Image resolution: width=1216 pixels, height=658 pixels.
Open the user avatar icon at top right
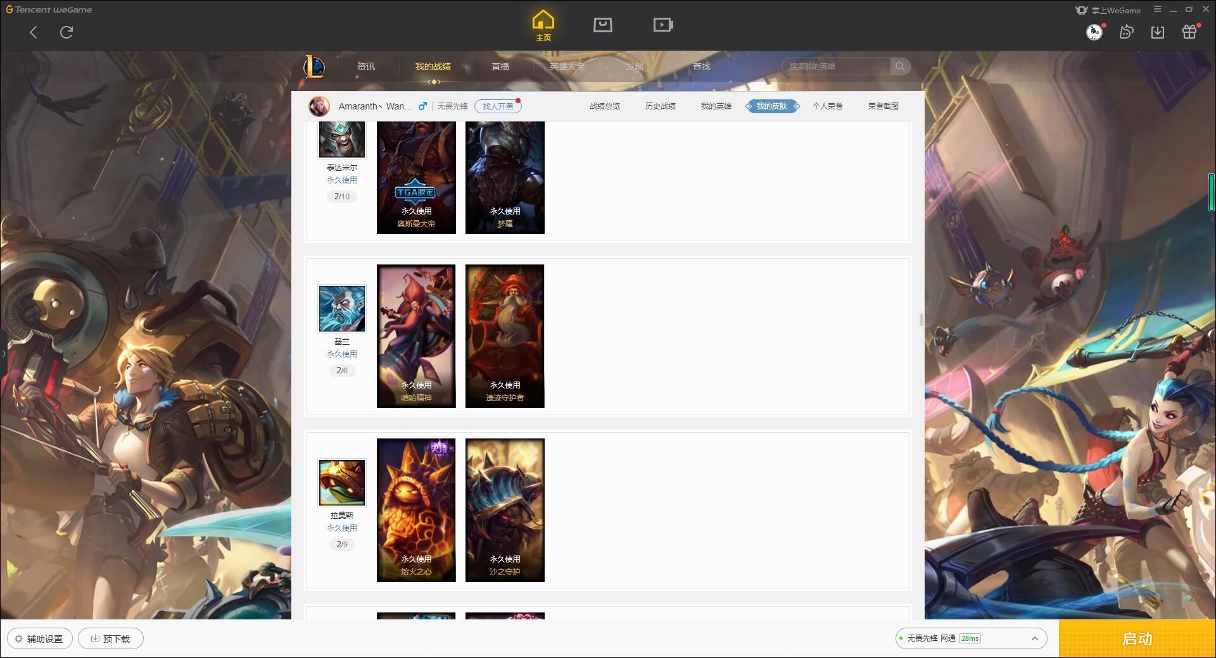pos(1094,32)
